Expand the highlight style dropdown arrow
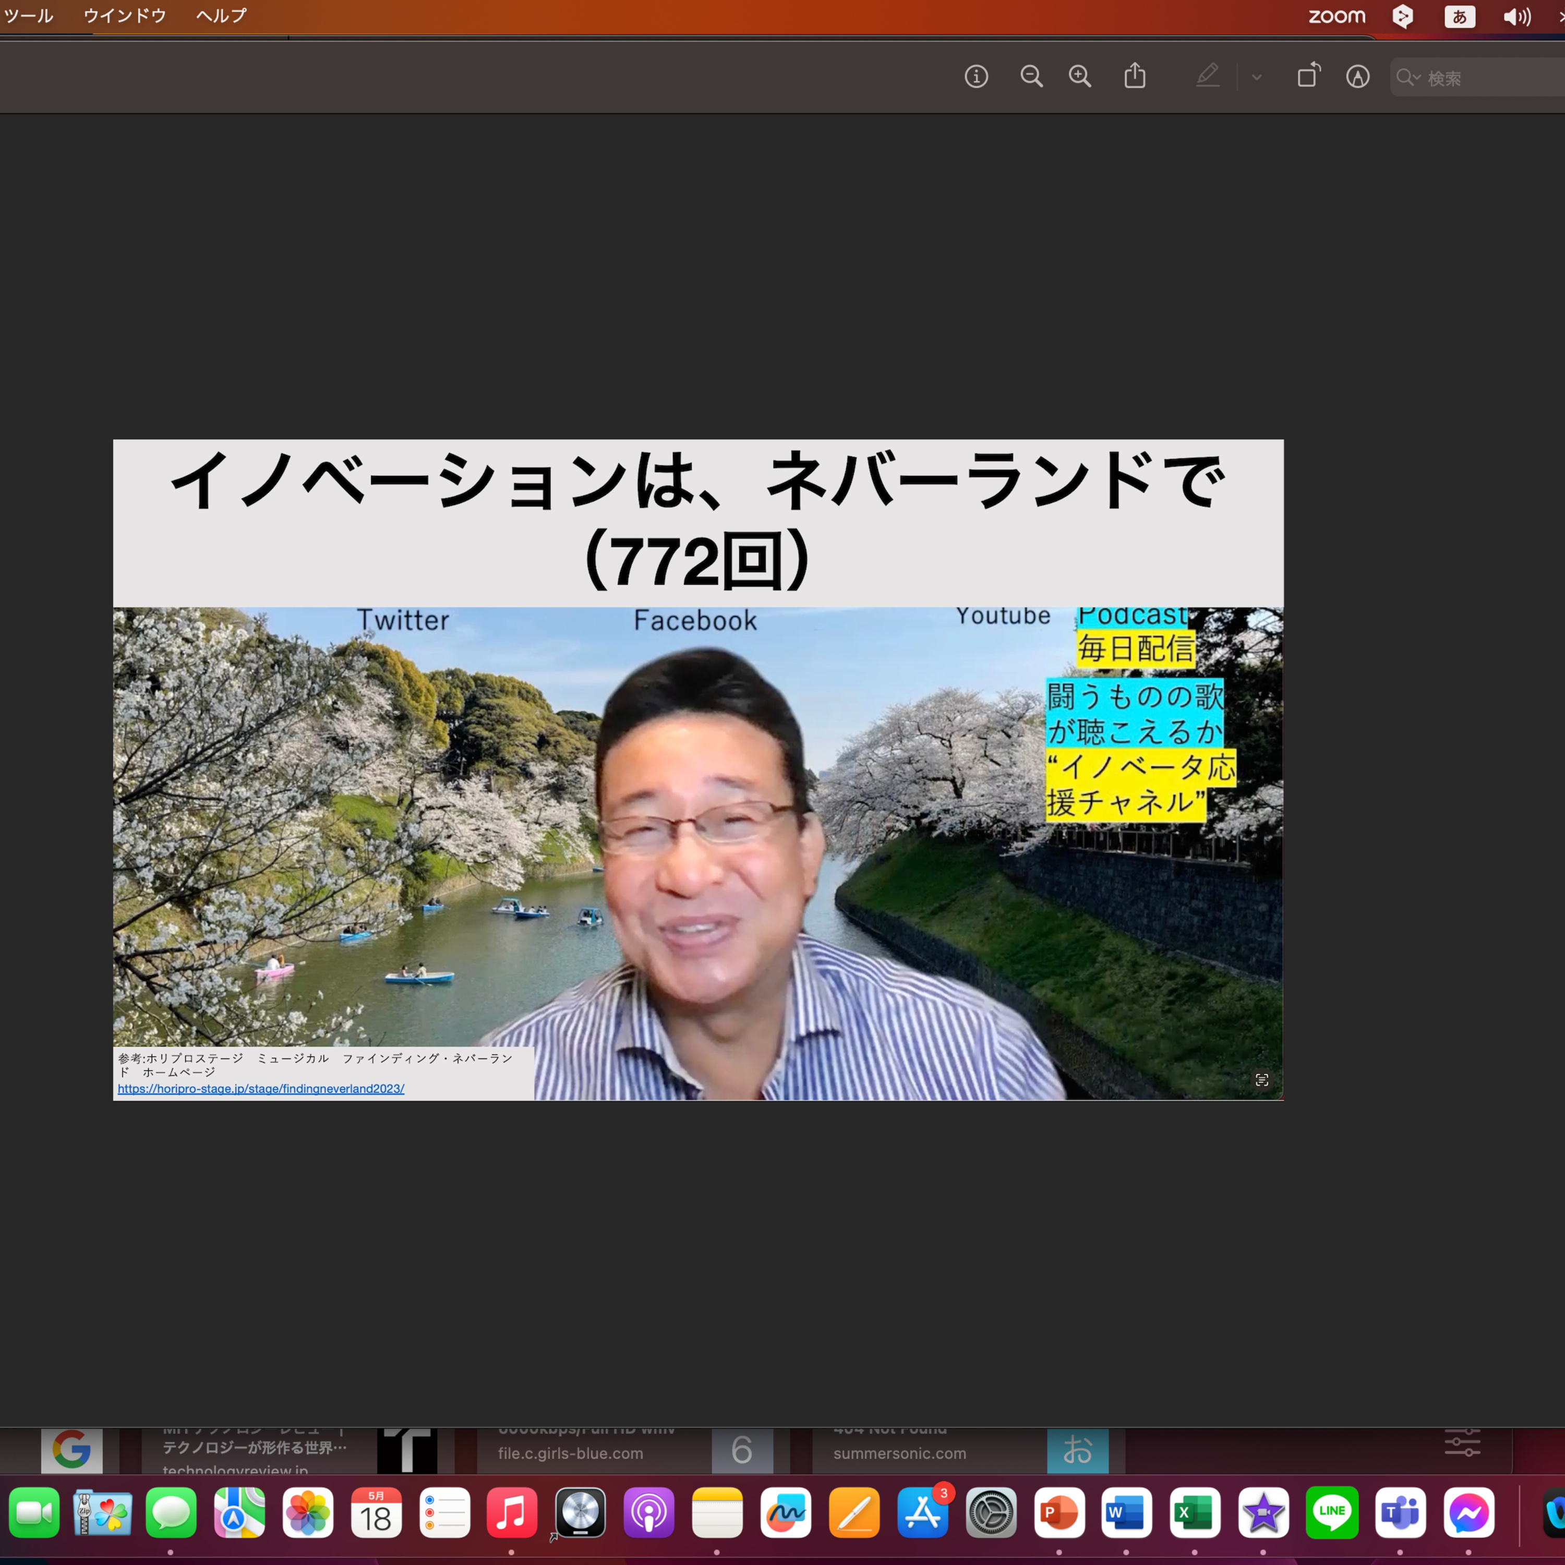 (1256, 78)
